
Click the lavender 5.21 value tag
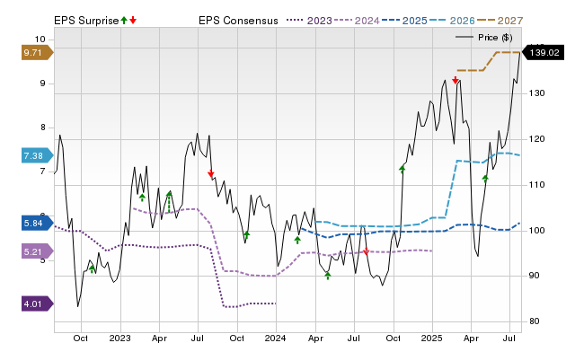click(x=38, y=251)
